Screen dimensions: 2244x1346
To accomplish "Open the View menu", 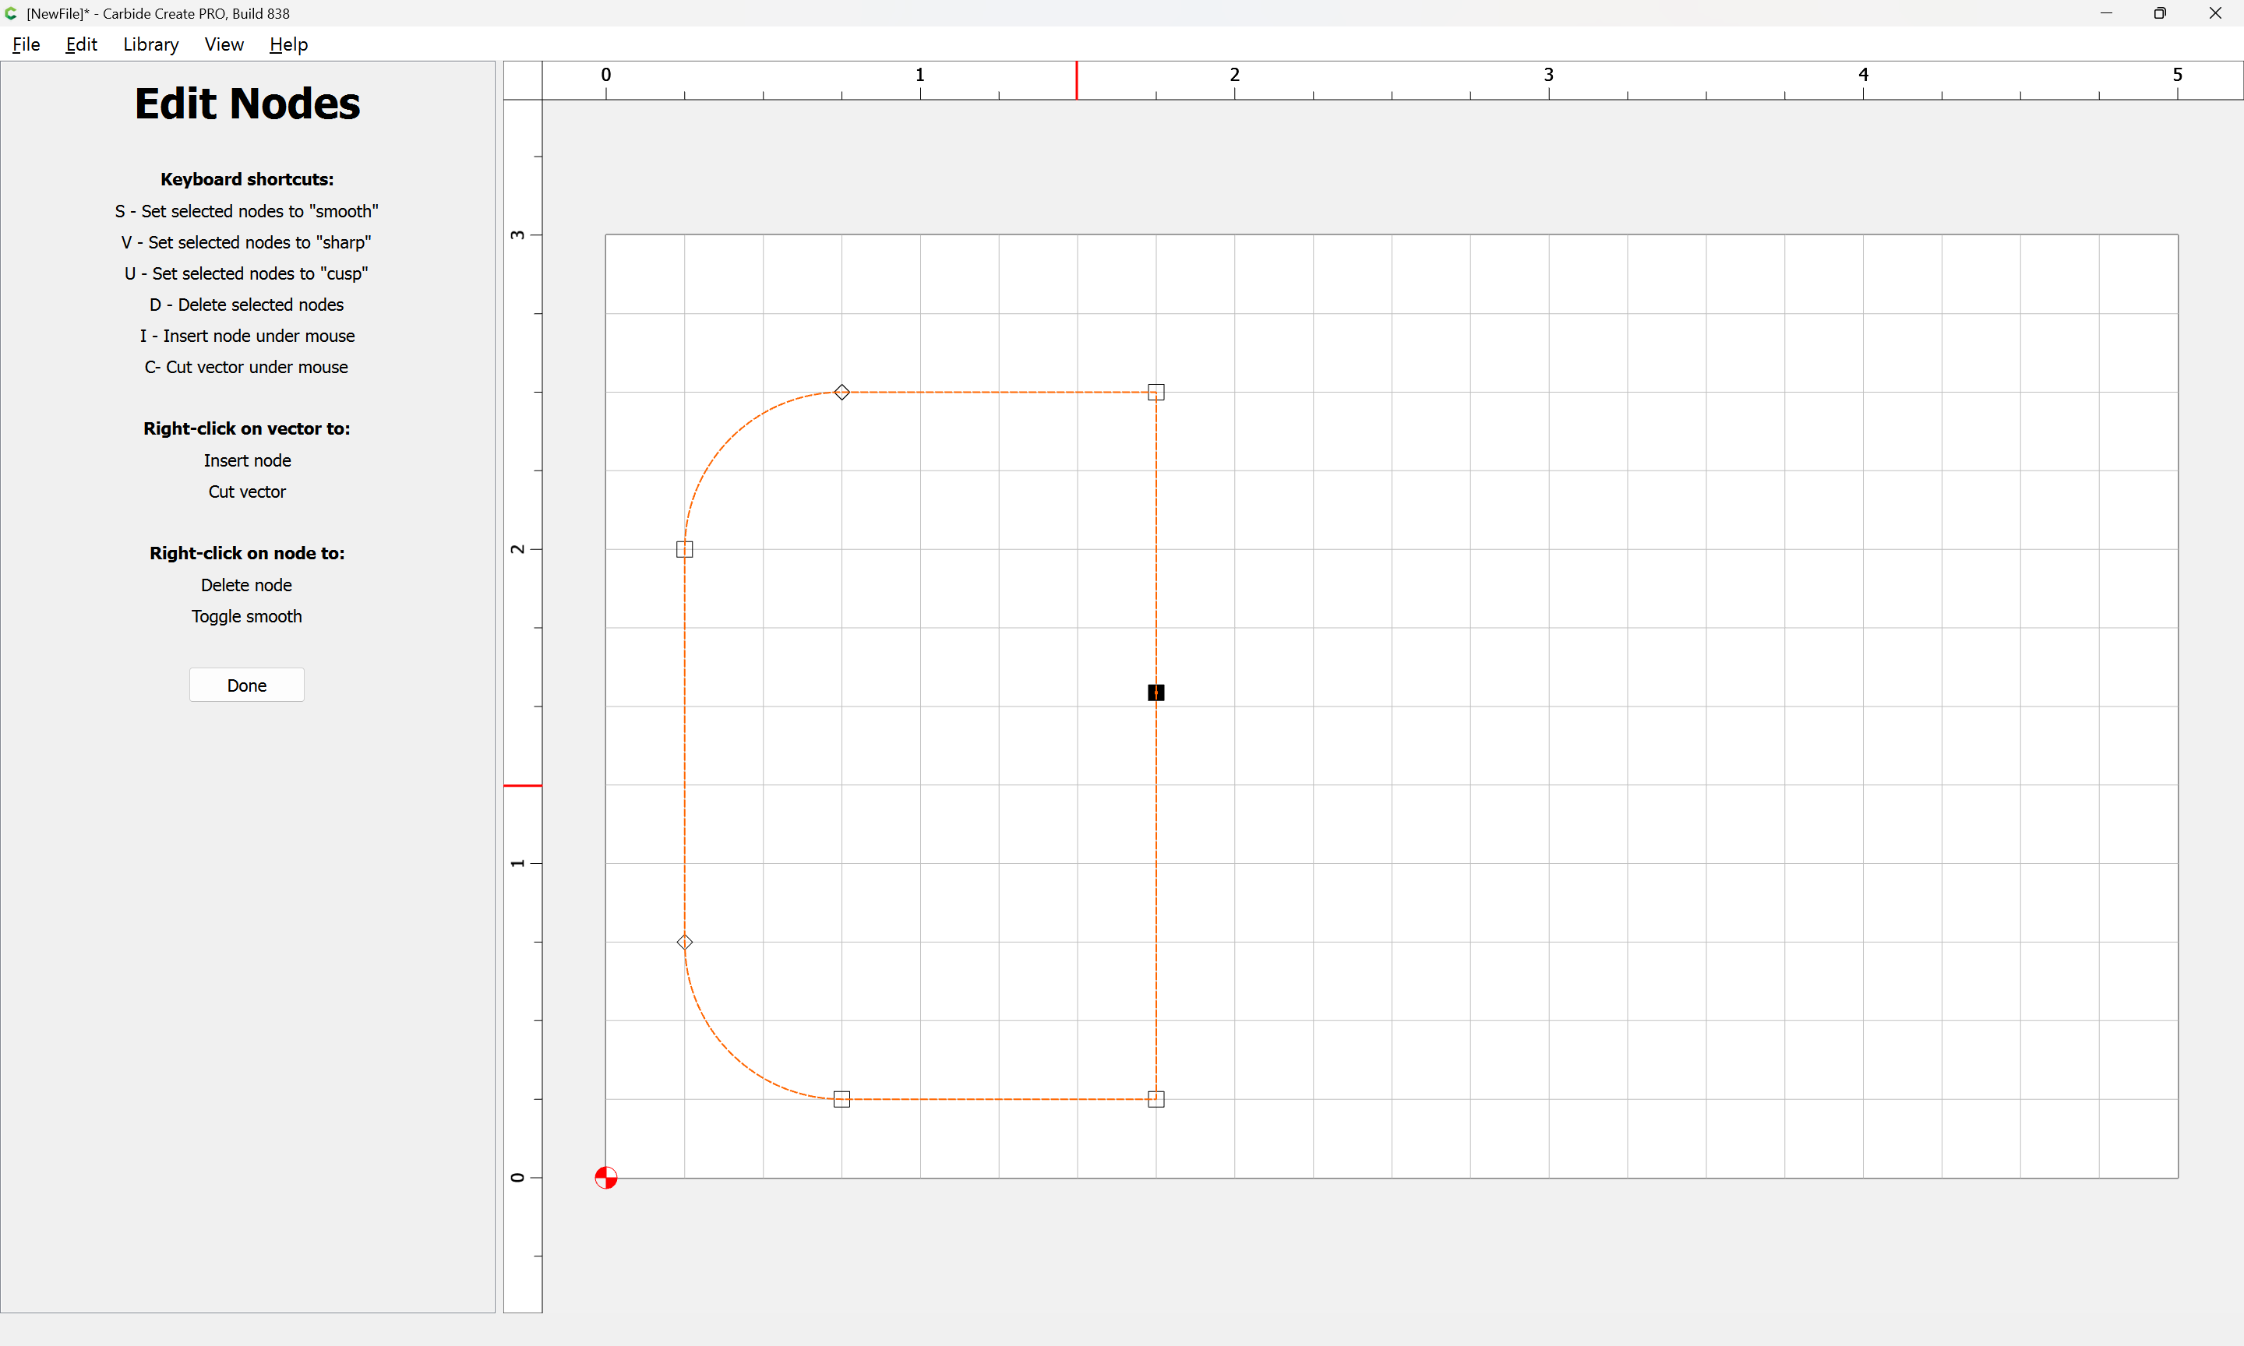I will pos(224,44).
